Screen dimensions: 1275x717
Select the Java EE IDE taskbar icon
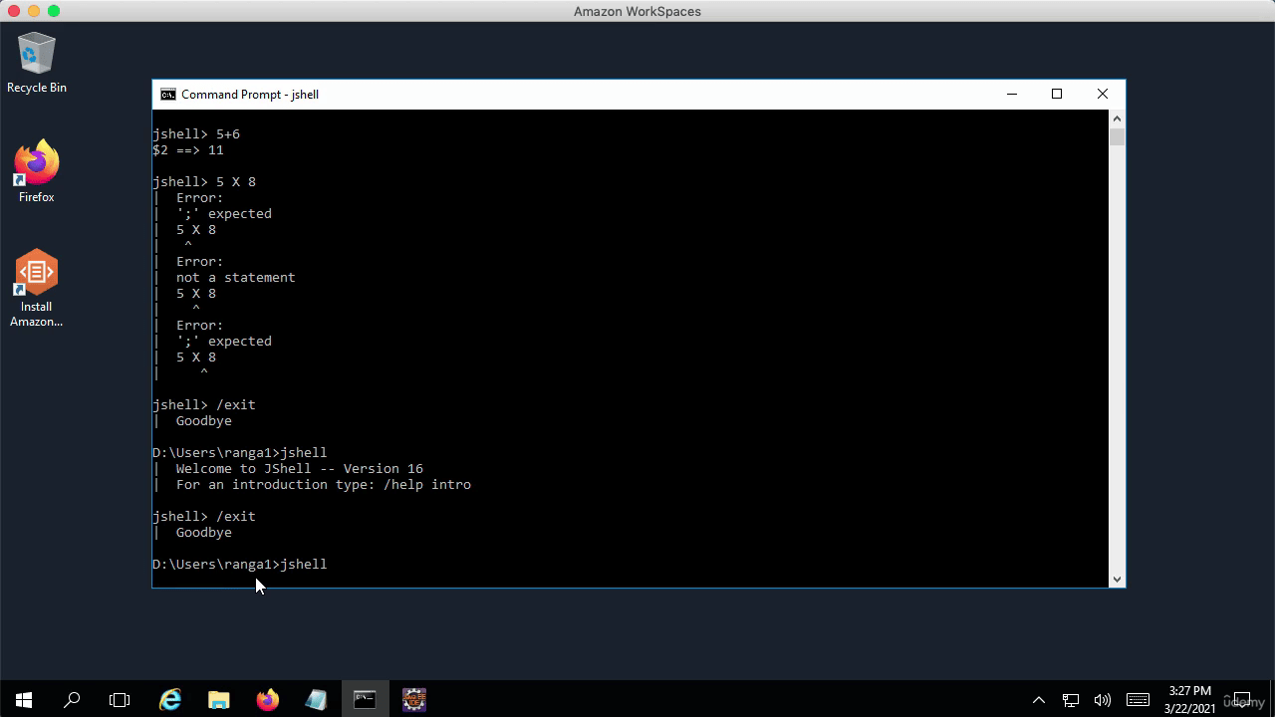[x=413, y=700]
